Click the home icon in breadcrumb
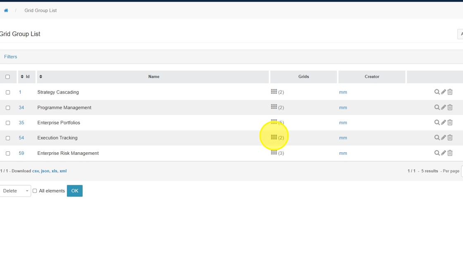This screenshot has height=259, width=463. point(6,11)
